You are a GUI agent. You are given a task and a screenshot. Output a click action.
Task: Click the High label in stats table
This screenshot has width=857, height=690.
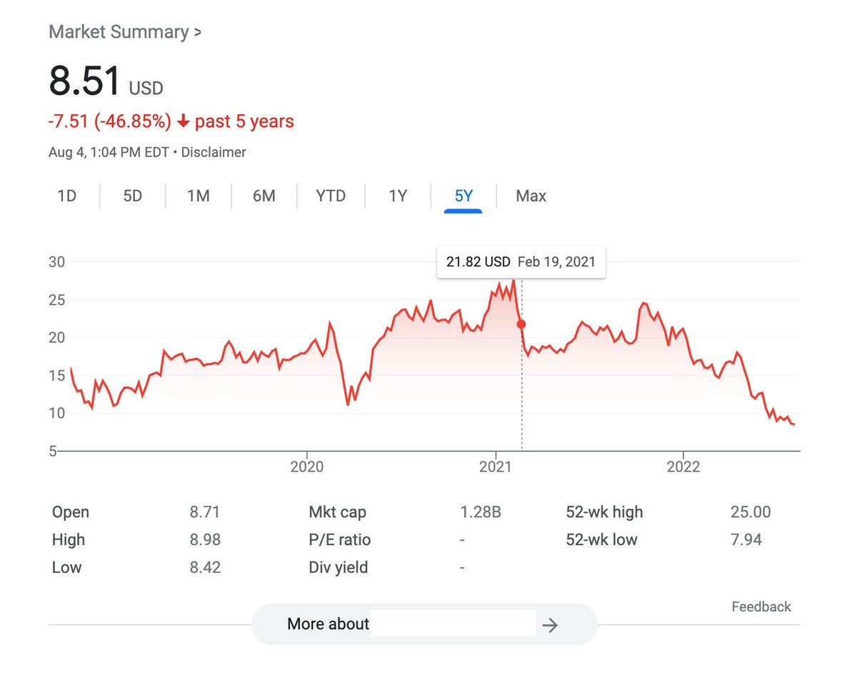click(x=69, y=540)
